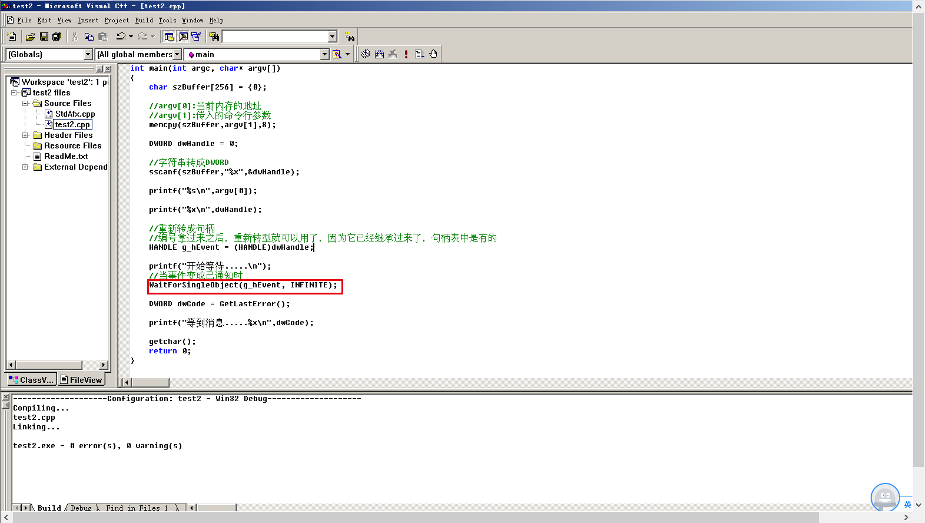Image resolution: width=926 pixels, height=523 pixels.
Task: Click the Save floppy disk icon
Action: (x=44, y=37)
